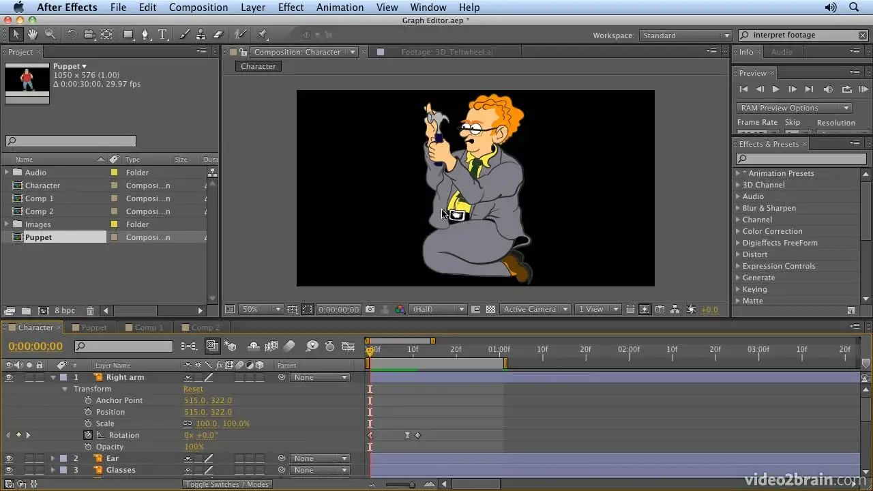Image resolution: width=873 pixels, height=491 pixels.
Task: Toggle Frame Blending enable button
Action: coord(271,346)
